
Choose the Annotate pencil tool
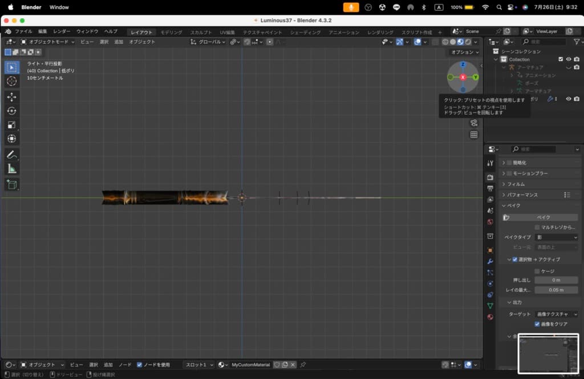(12, 155)
